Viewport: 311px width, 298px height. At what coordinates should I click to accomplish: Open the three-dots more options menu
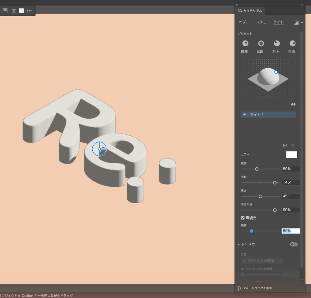(29, 11)
